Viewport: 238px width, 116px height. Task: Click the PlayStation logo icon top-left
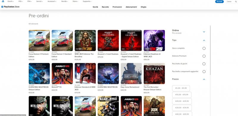[3, 1]
